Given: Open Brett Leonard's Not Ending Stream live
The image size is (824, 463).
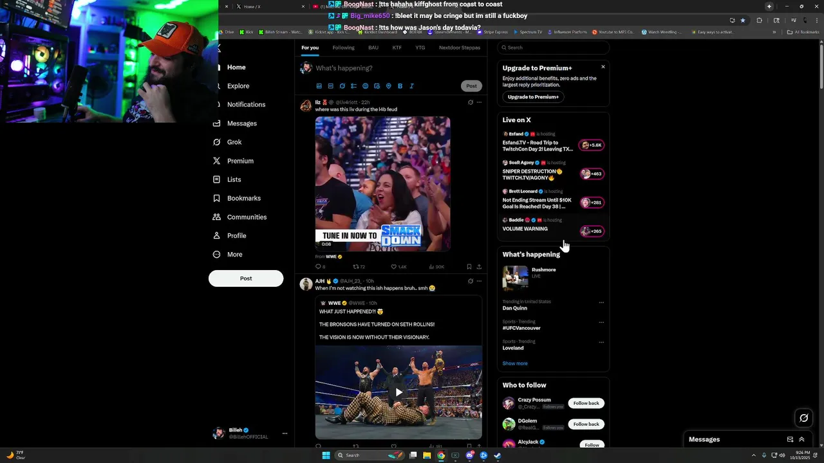Looking at the screenshot, I should 553,200.
